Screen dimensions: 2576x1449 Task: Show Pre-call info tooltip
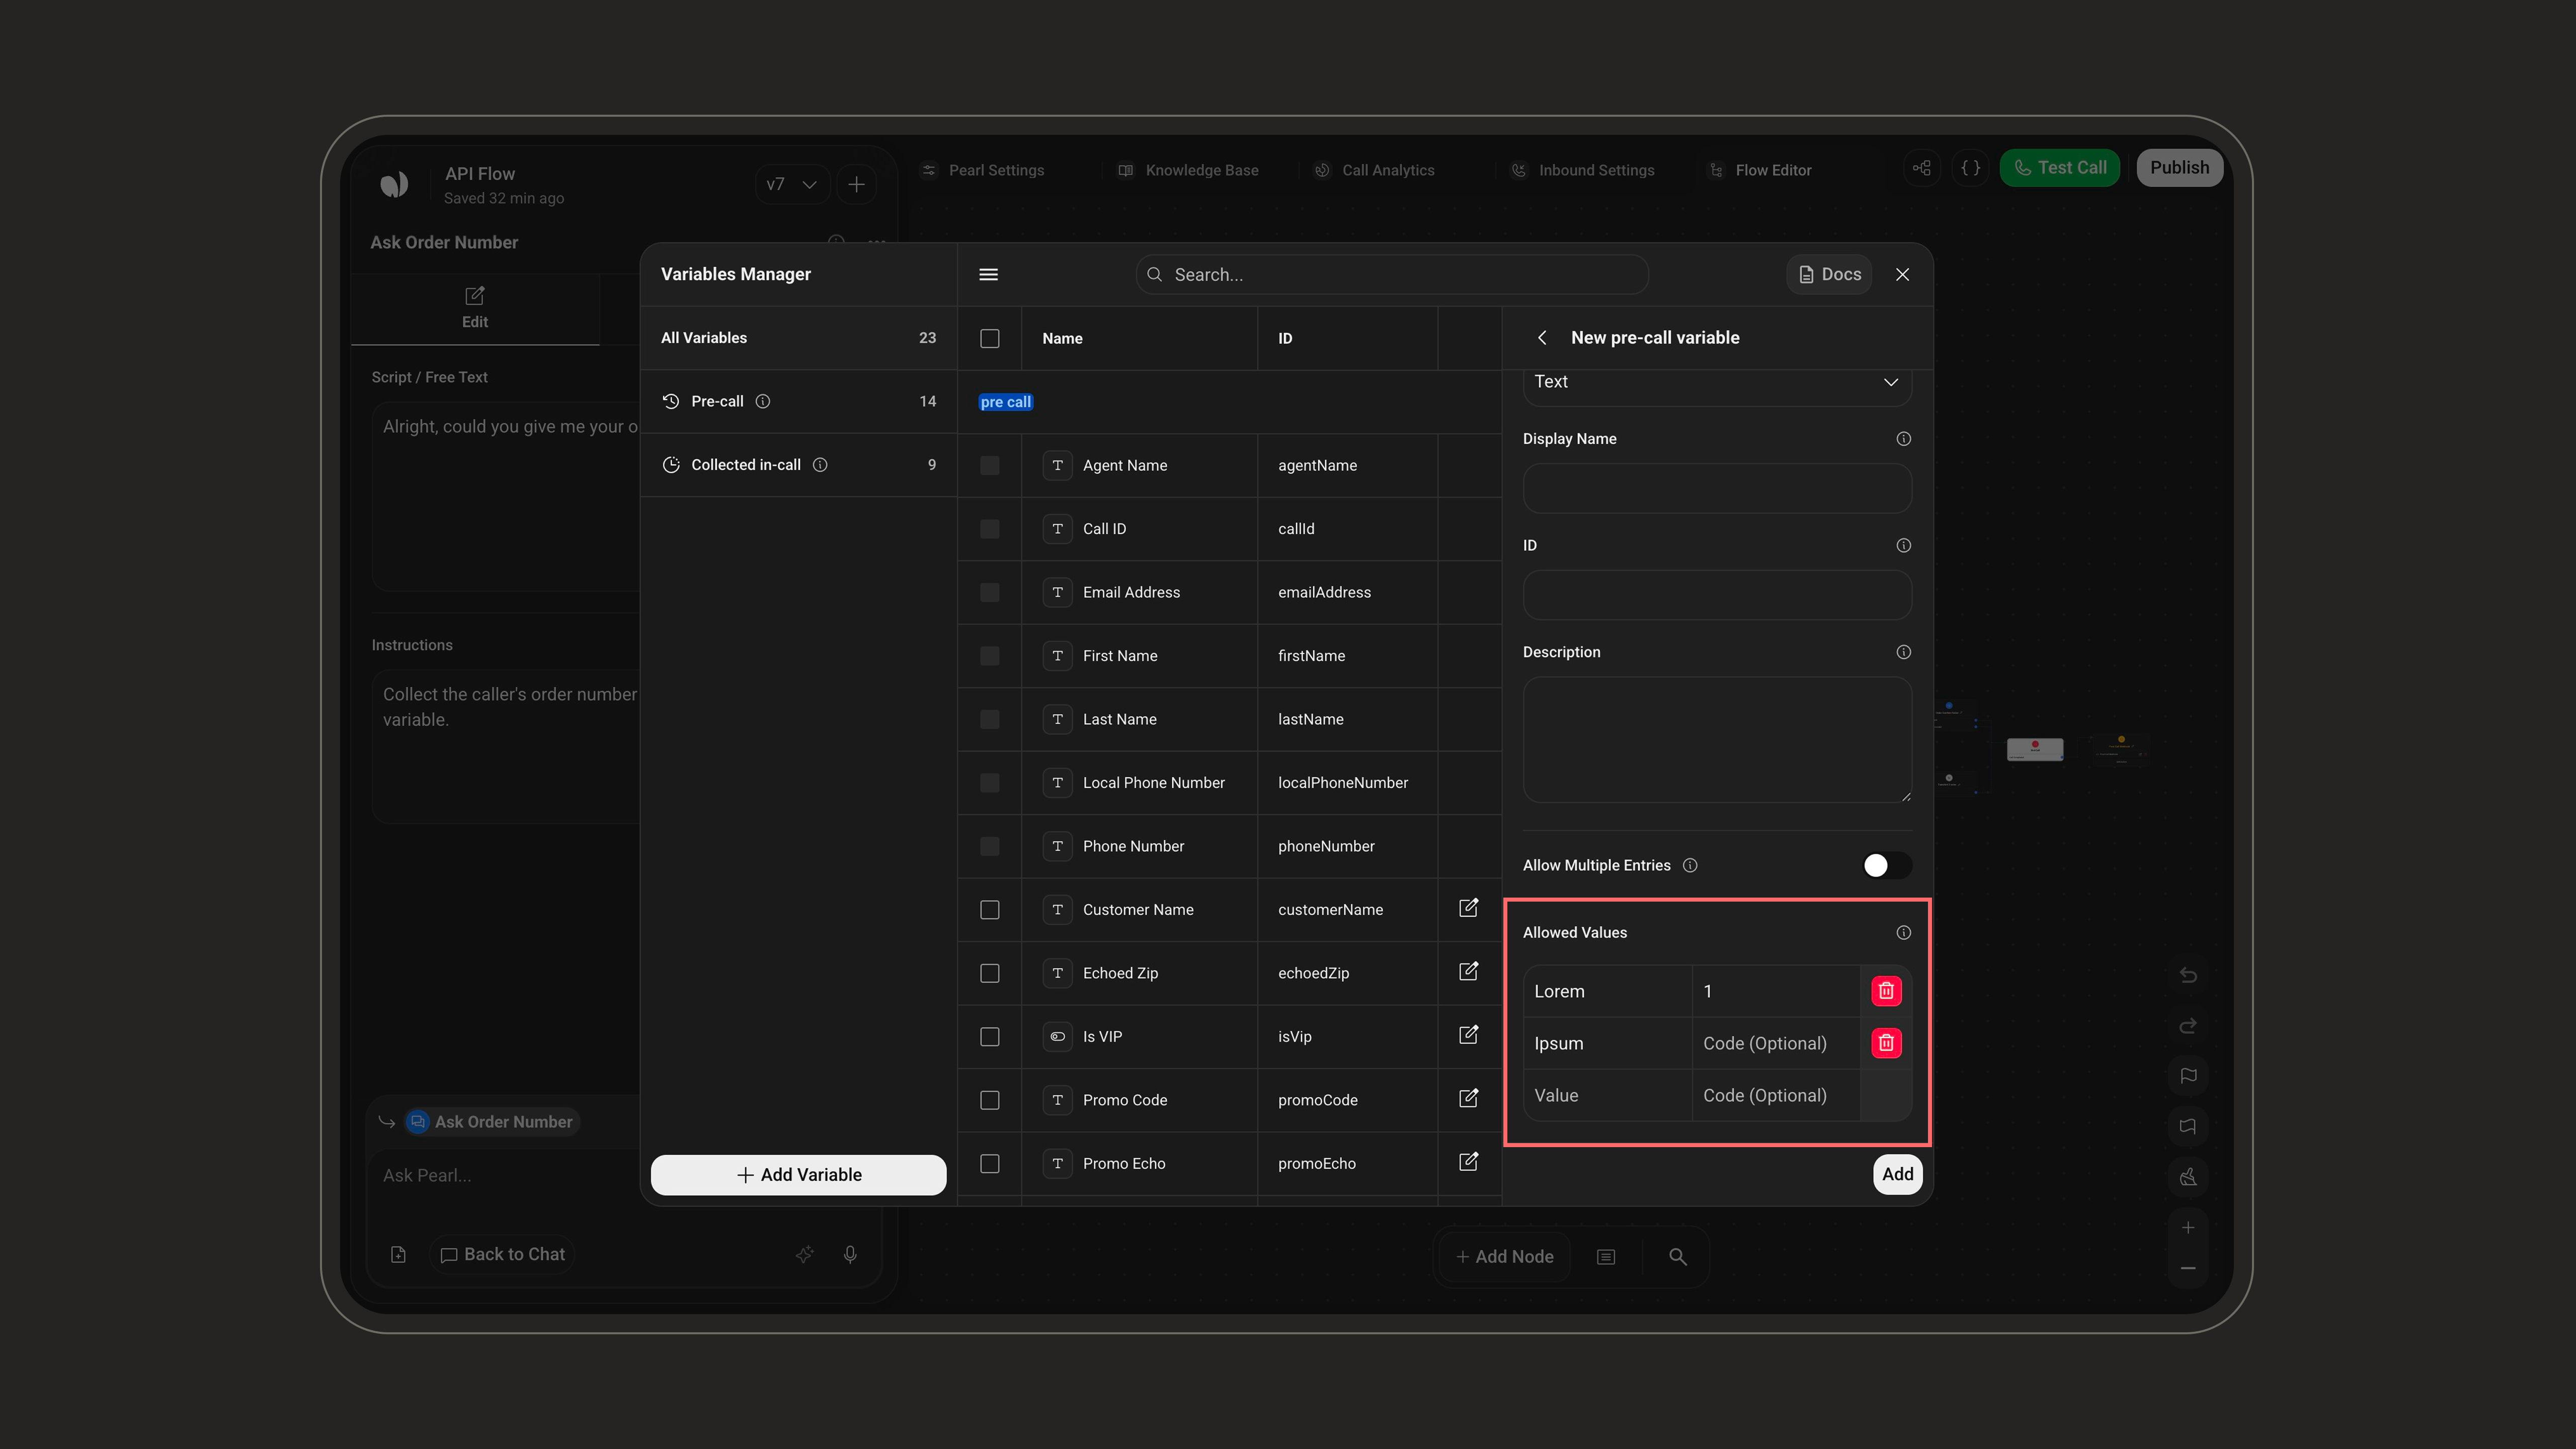pyautogui.click(x=763, y=401)
